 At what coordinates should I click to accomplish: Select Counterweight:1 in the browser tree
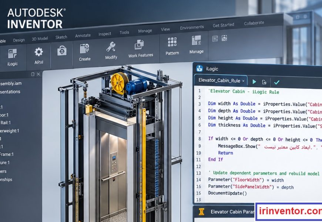[x=10, y=131]
